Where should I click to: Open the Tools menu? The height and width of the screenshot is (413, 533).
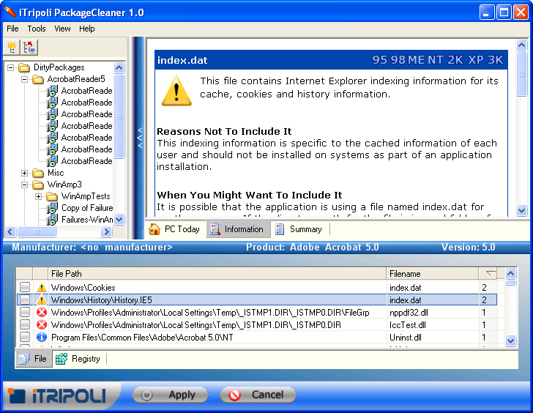[37, 29]
